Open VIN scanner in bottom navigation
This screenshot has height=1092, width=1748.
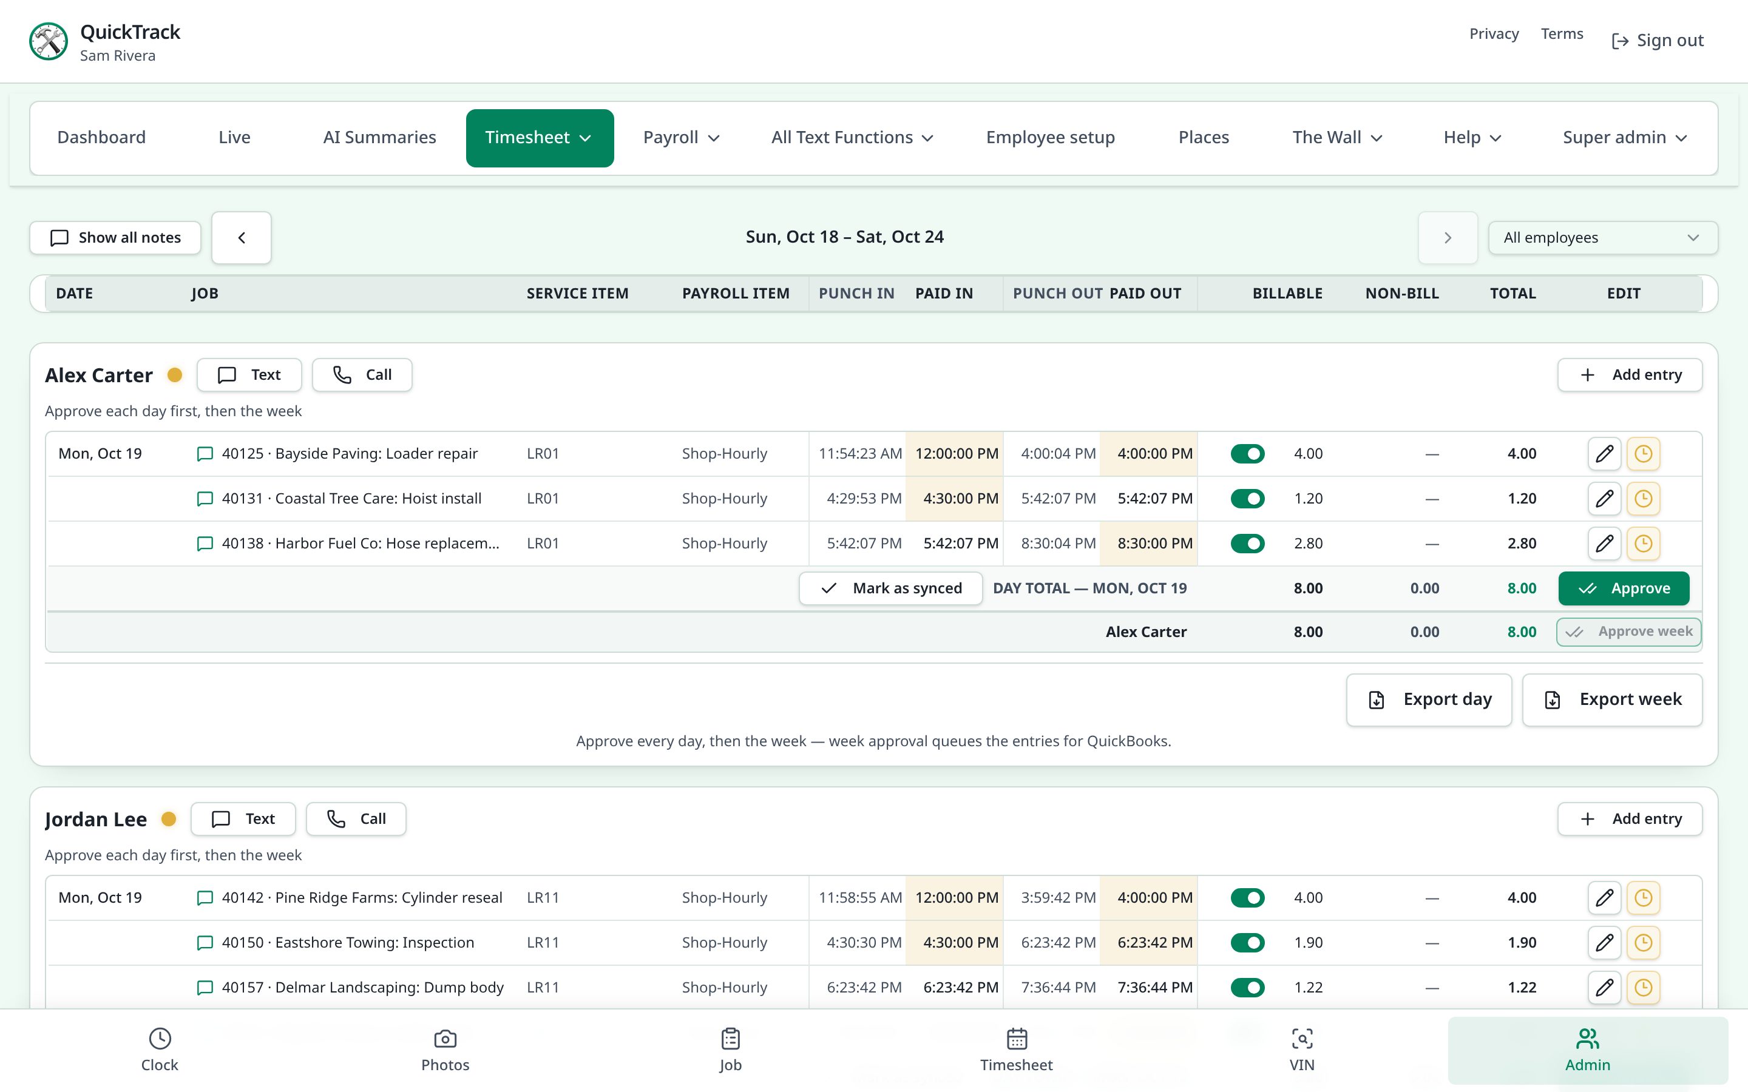pos(1302,1050)
